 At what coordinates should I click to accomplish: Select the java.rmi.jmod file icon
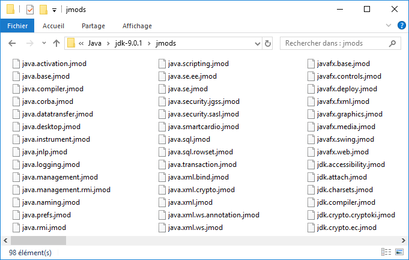(x=16, y=228)
